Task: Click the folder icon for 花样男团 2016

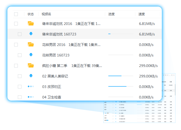Action: [31, 44]
